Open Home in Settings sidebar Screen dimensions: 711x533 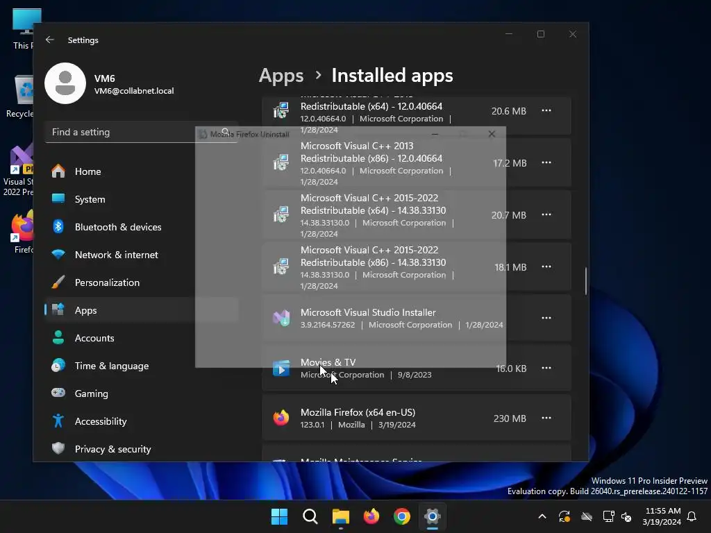point(142,171)
